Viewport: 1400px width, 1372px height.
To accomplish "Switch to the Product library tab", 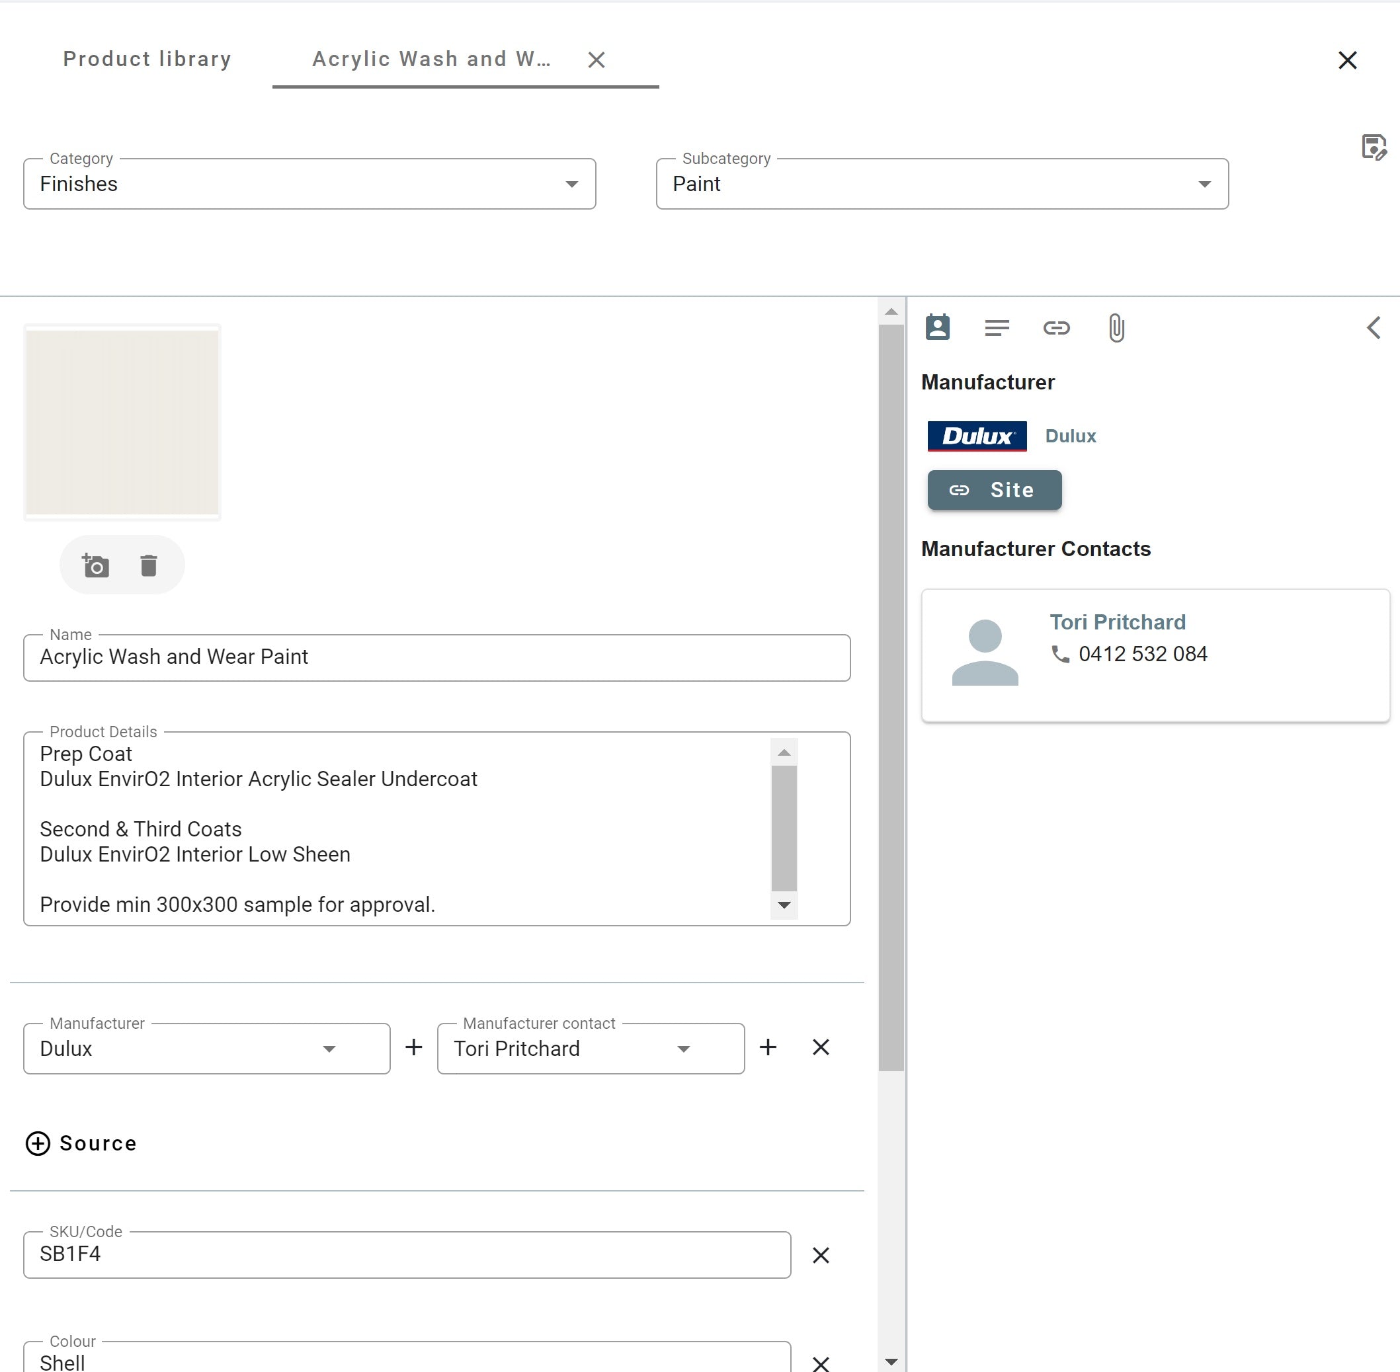I will pos(147,59).
